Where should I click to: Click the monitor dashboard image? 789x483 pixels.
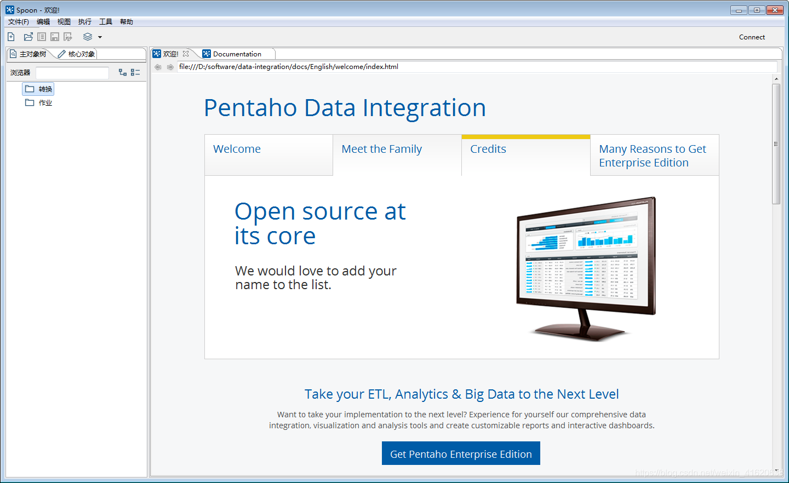pyautogui.click(x=586, y=268)
